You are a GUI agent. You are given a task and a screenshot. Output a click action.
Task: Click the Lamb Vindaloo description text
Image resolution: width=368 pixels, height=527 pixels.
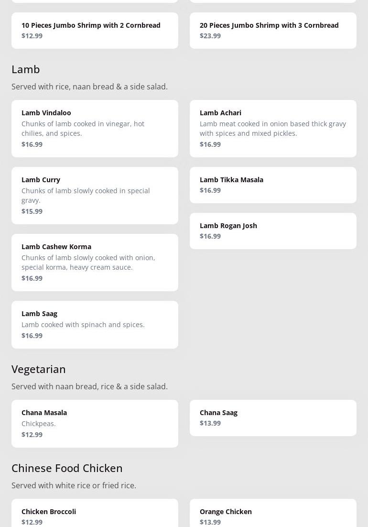(83, 129)
